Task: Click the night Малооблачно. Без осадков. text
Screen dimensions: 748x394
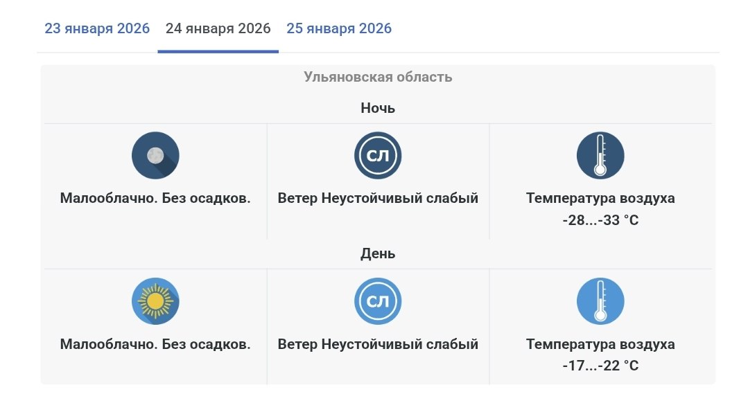Action: (x=155, y=198)
